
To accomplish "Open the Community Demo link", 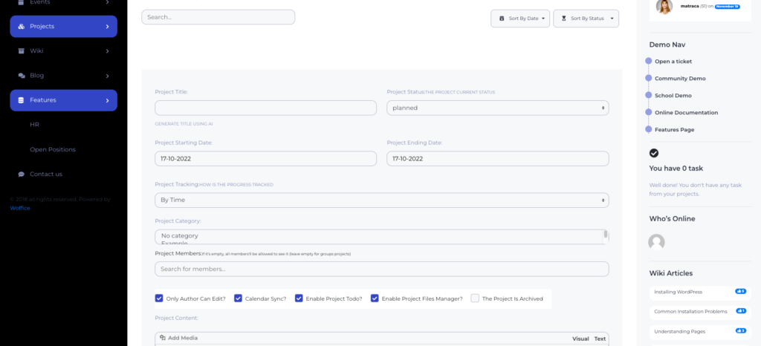I will [x=680, y=79].
